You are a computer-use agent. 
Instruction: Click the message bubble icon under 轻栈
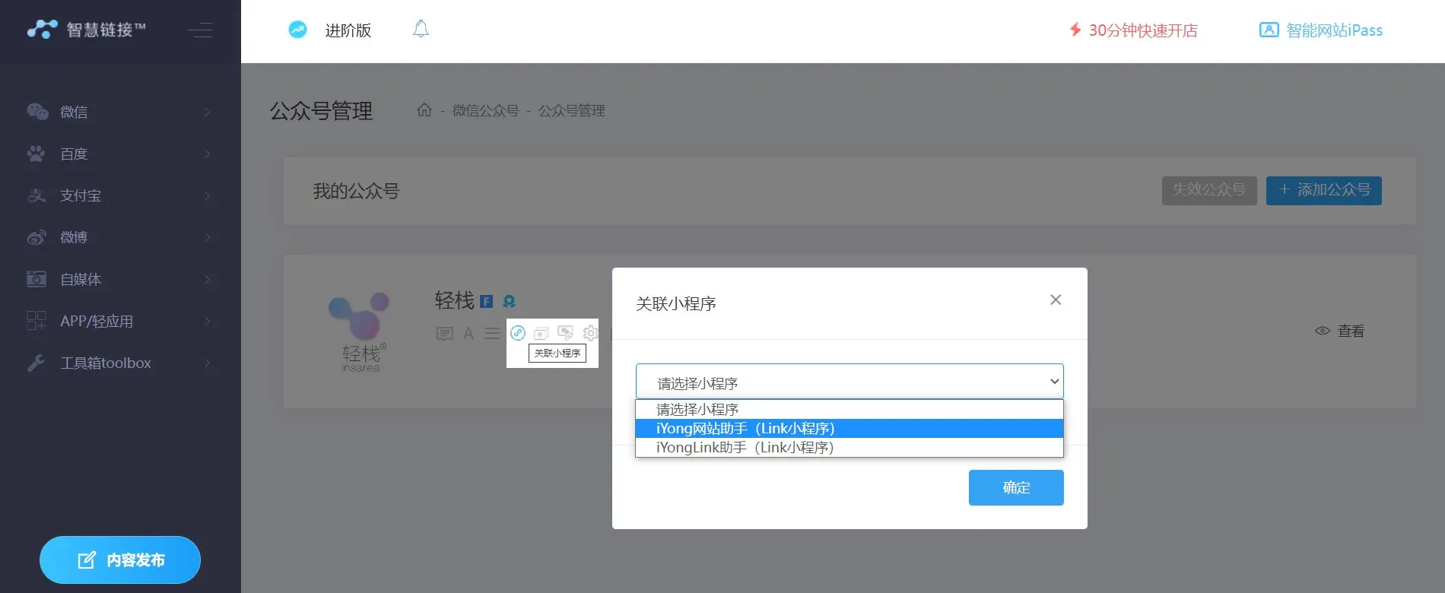click(445, 334)
